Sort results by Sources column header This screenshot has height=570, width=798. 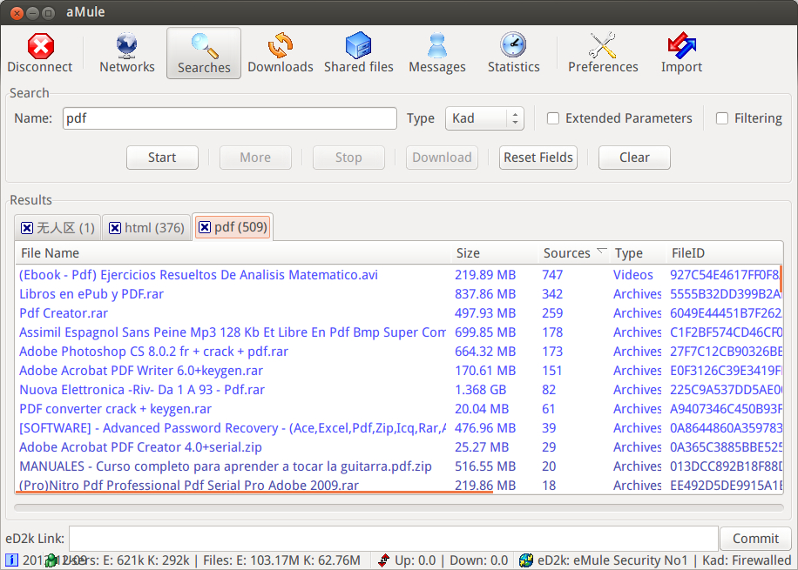(x=573, y=253)
